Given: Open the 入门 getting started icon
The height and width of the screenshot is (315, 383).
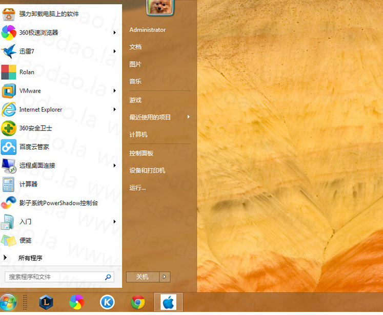Looking at the screenshot, I should coord(7,222).
